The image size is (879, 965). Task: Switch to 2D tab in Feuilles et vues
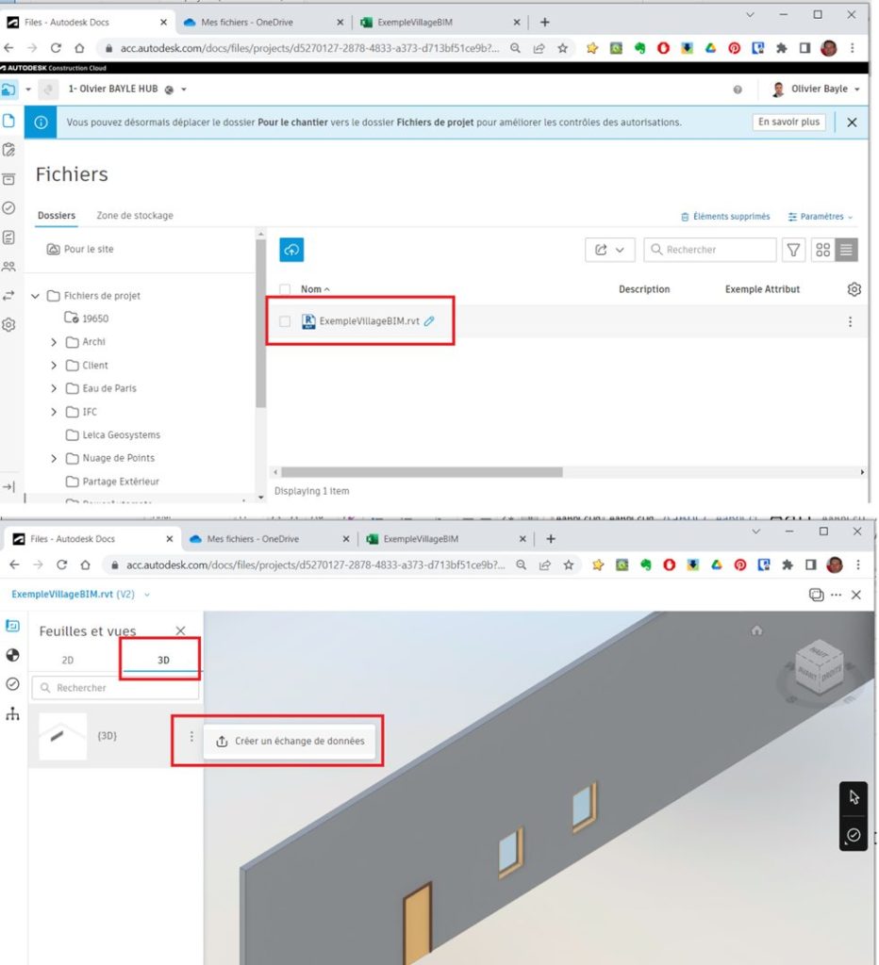coord(68,660)
